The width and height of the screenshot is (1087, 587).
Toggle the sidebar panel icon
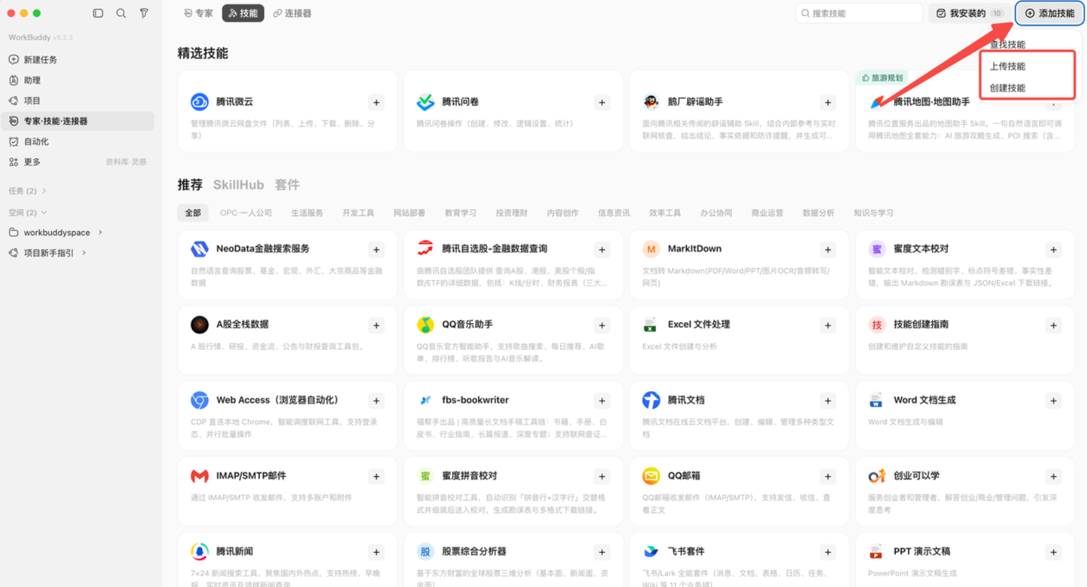click(x=98, y=13)
